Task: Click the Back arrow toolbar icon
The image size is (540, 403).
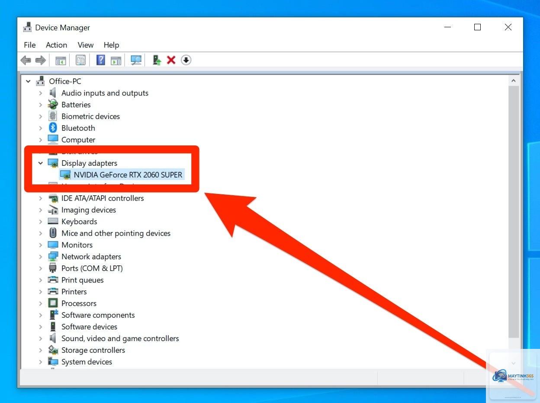Action: coord(26,60)
